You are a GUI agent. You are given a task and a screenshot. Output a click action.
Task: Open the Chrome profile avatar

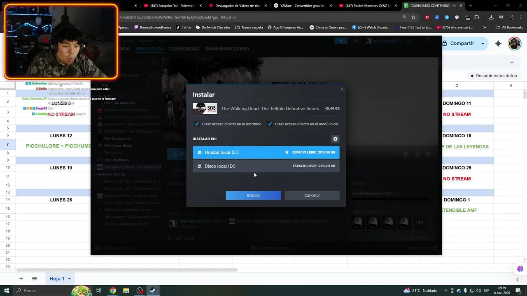coord(511,17)
